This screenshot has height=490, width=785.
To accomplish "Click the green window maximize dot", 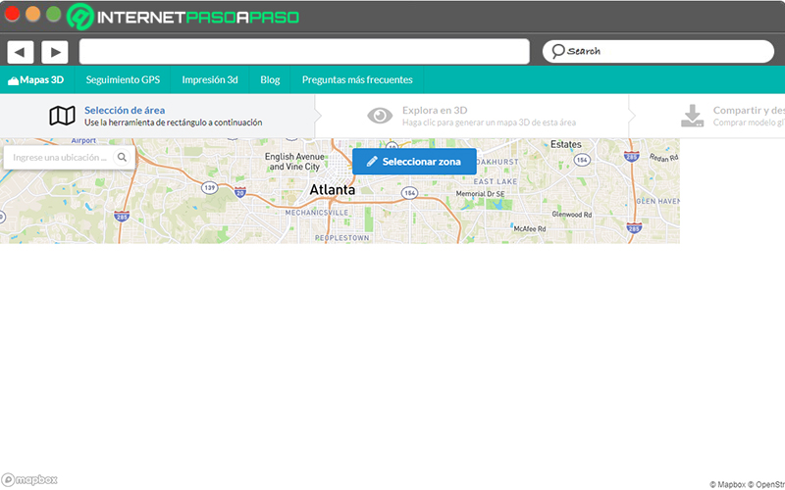I will point(54,14).
